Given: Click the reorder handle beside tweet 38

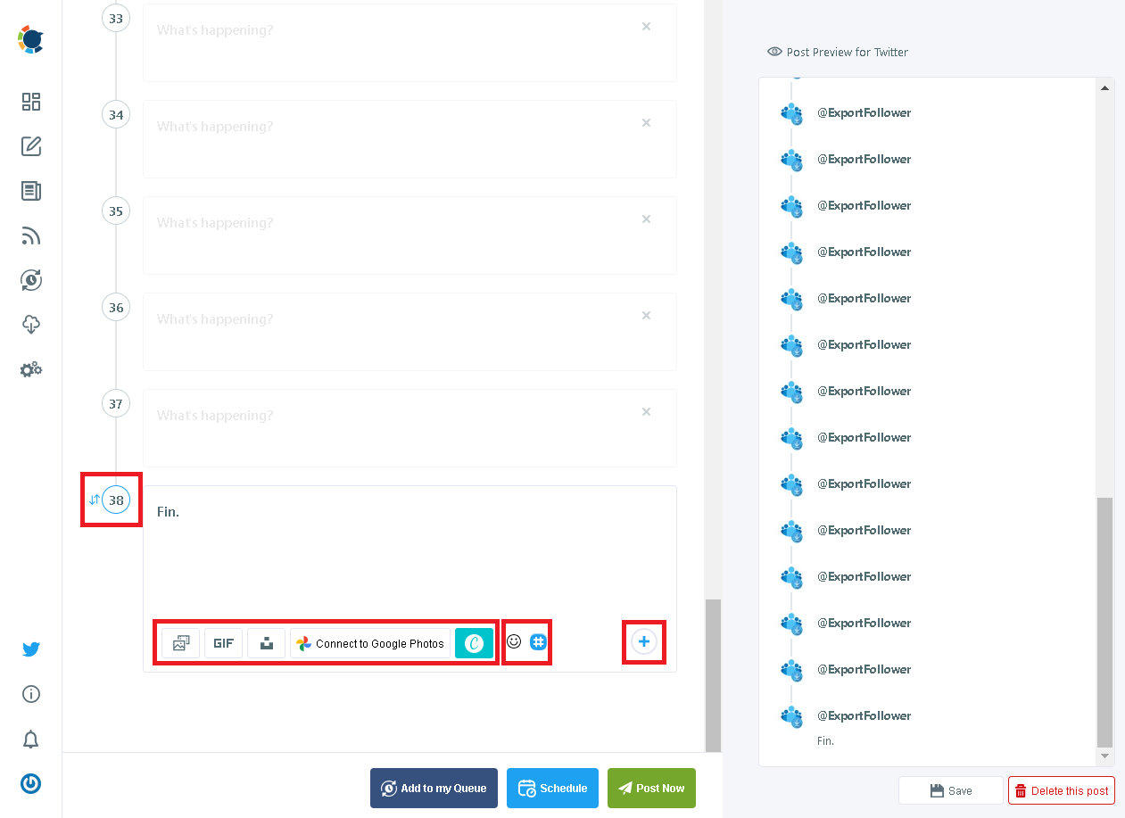Looking at the screenshot, I should tap(92, 500).
